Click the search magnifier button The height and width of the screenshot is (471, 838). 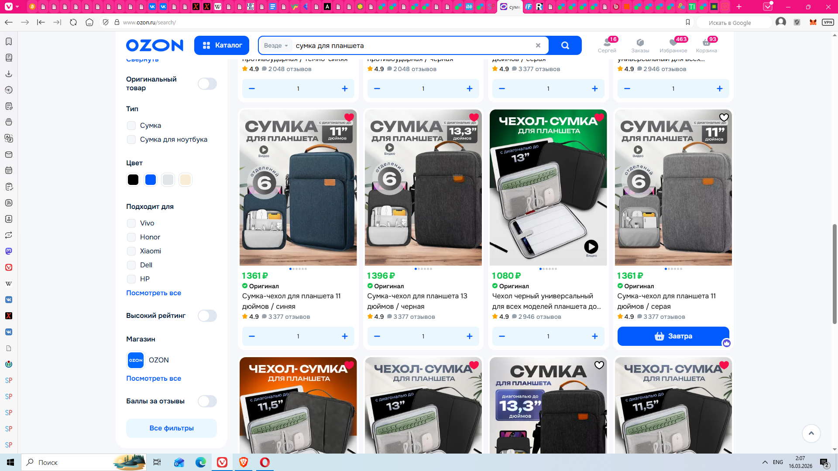click(565, 45)
